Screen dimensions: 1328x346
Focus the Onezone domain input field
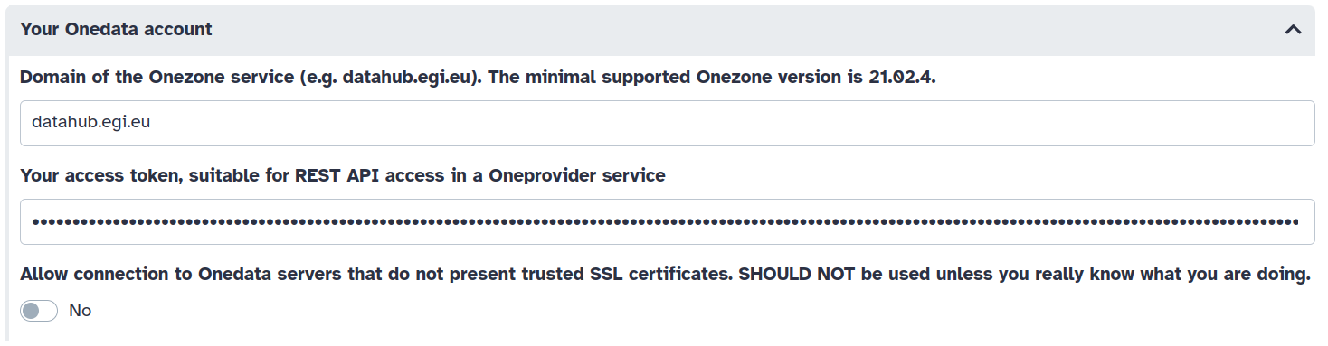click(667, 123)
